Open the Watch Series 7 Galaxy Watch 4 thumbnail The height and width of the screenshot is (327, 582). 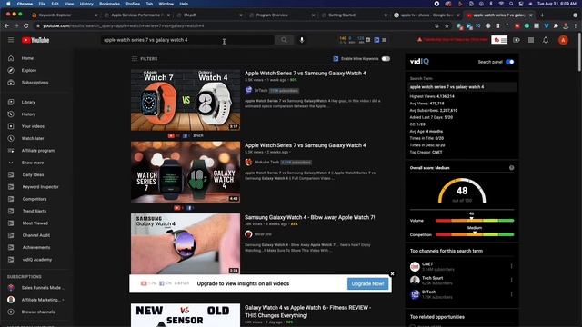(186, 172)
